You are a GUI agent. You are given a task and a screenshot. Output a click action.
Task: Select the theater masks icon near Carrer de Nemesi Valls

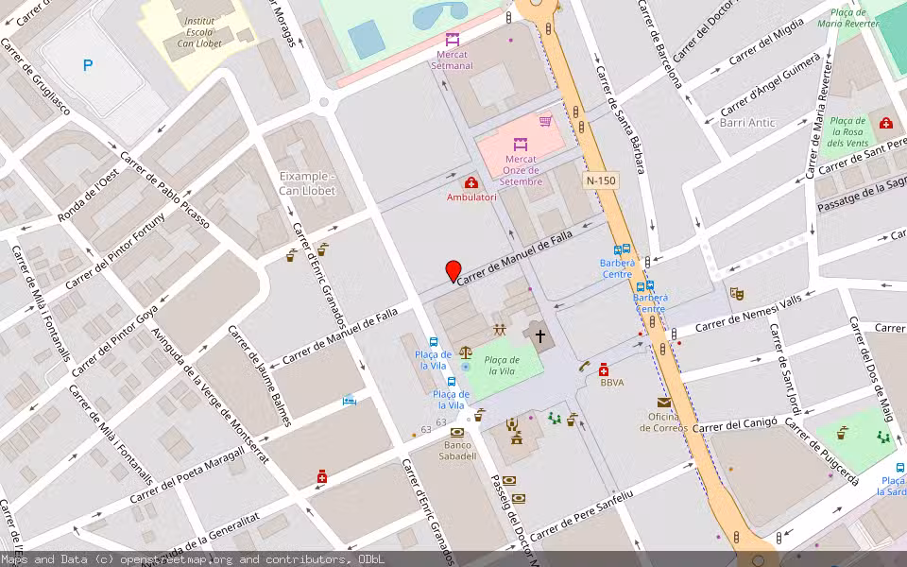pos(739,295)
